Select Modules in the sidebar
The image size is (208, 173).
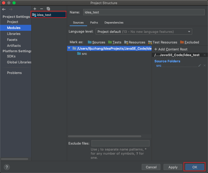point(16,28)
